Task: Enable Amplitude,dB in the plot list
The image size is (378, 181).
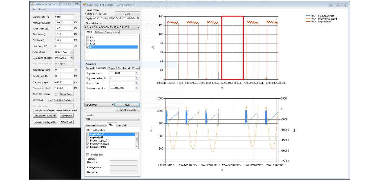Action: 88,138
